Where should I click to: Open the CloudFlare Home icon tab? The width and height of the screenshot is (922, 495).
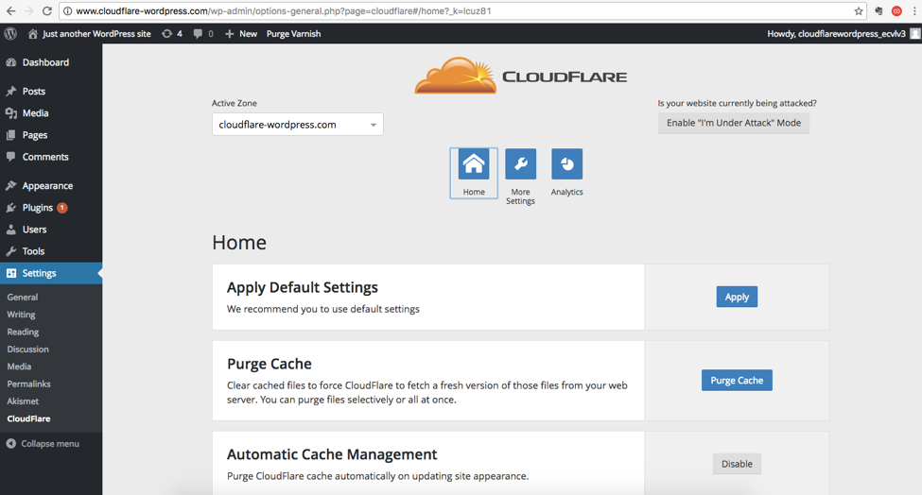474,165
